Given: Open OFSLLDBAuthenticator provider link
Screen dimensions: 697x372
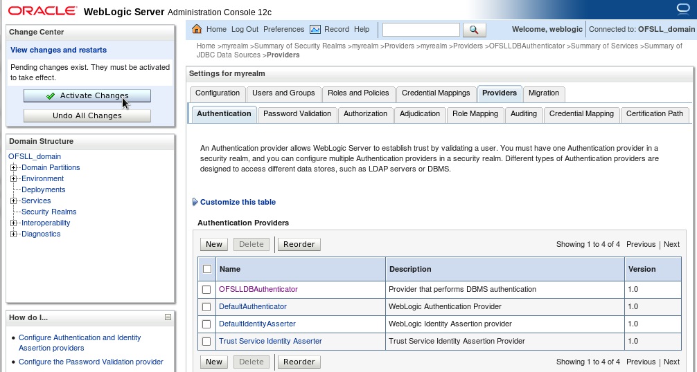Looking at the screenshot, I should click(x=258, y=290).
